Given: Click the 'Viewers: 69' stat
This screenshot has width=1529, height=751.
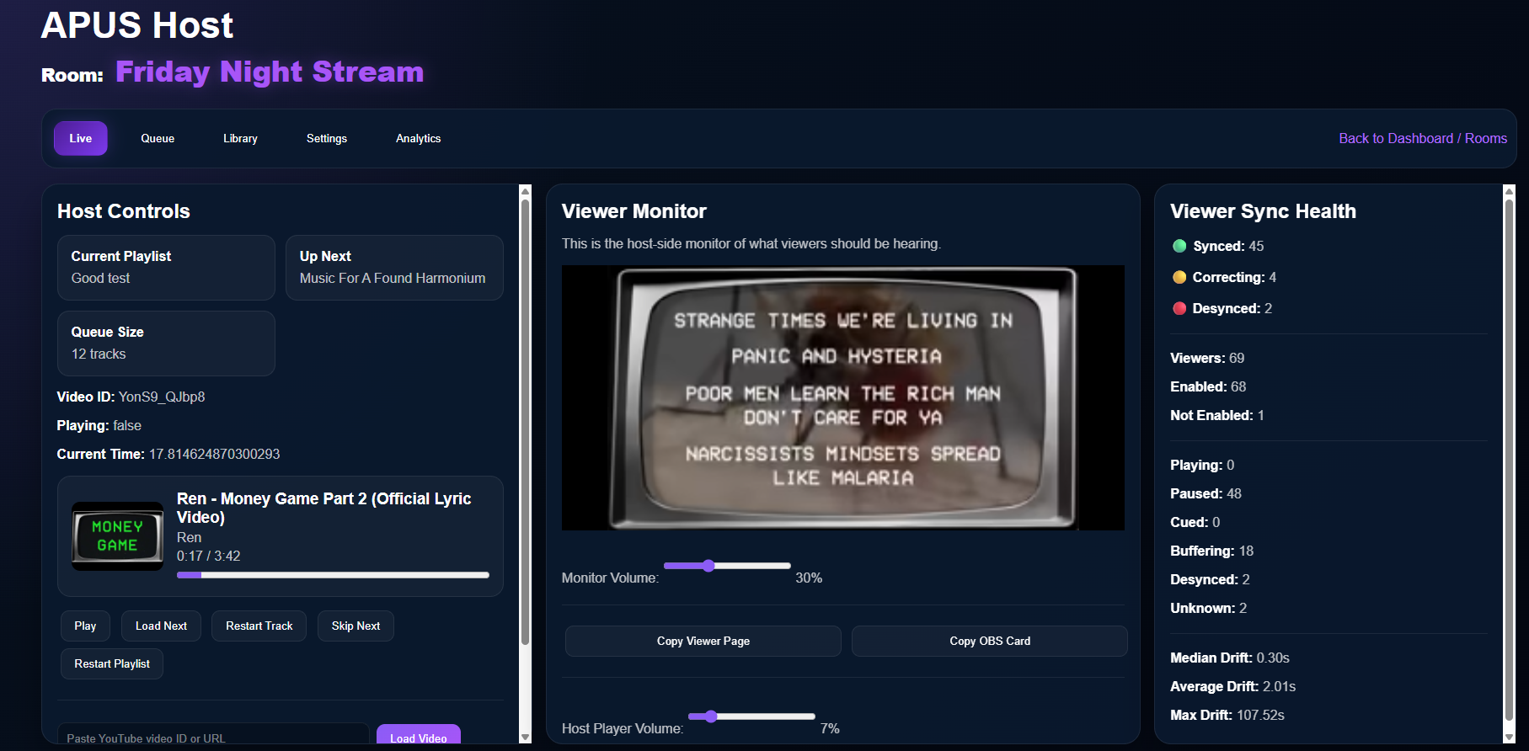Looking at the screenshot, I should 1207,358.
